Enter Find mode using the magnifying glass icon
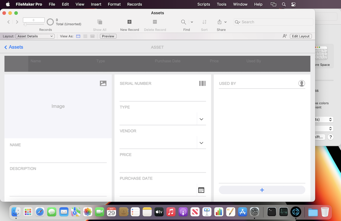 coord(183,22)
